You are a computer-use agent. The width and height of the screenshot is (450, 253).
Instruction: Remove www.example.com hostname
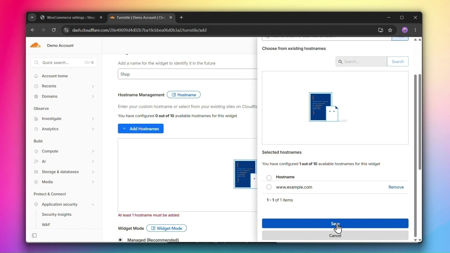point(396,187)
